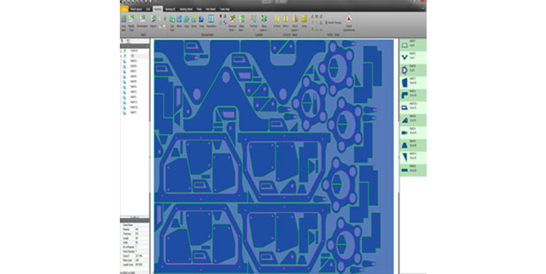546x274 pixels.
Task: Click the Verify Process button
Action: tap(334, 23)
